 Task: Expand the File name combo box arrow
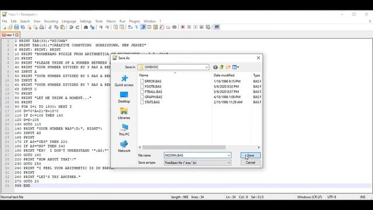(228, 155)
